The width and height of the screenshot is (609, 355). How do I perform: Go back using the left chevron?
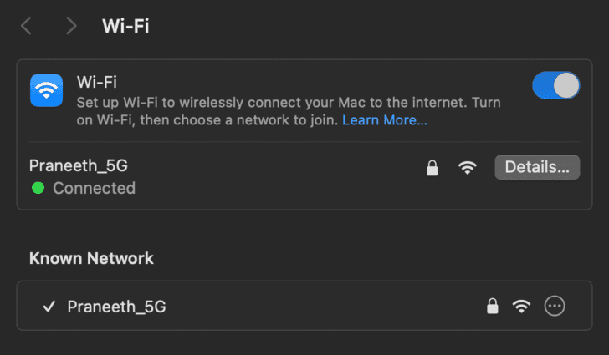[x=27, y=26]
